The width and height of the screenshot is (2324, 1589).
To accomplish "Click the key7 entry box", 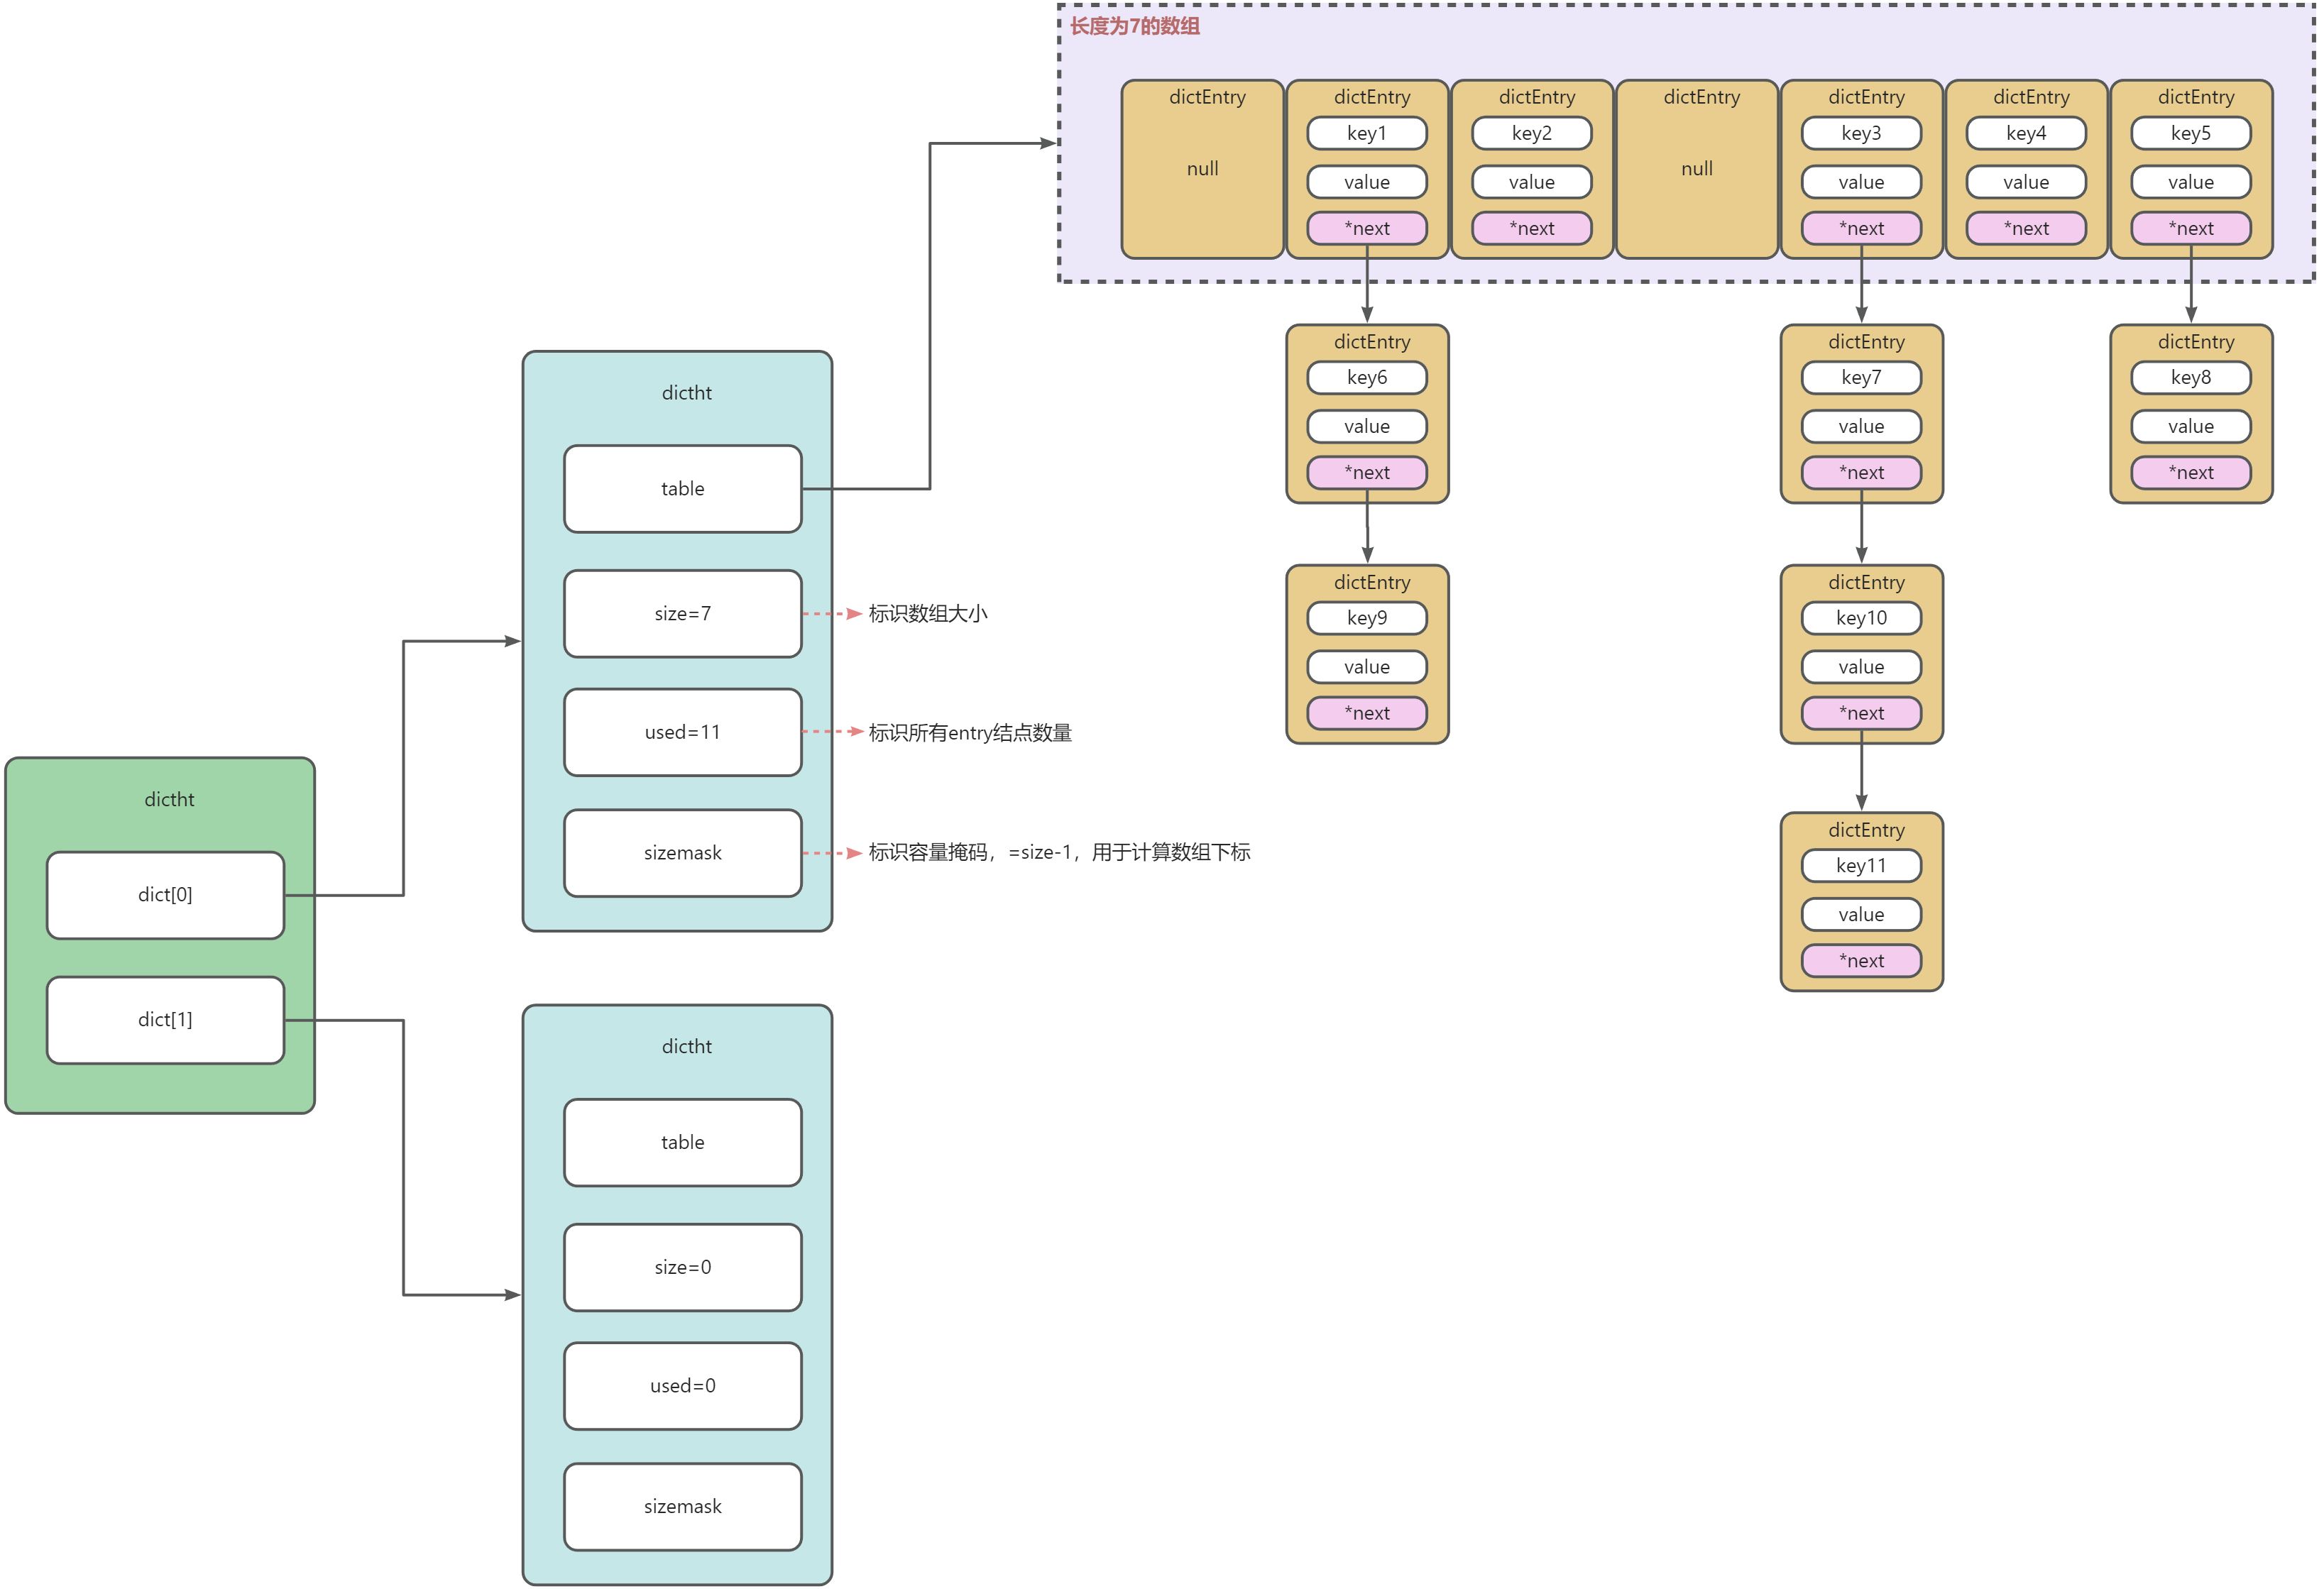I will coord(1860,378).
